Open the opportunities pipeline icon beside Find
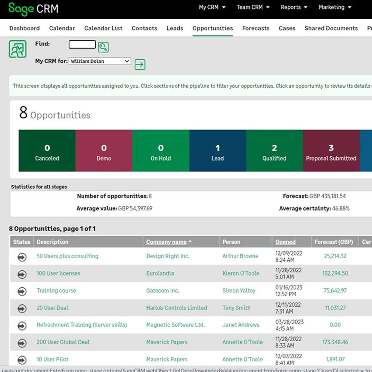Image resolution: width=372 pixels, height=372 pixels. click(18, 49)
